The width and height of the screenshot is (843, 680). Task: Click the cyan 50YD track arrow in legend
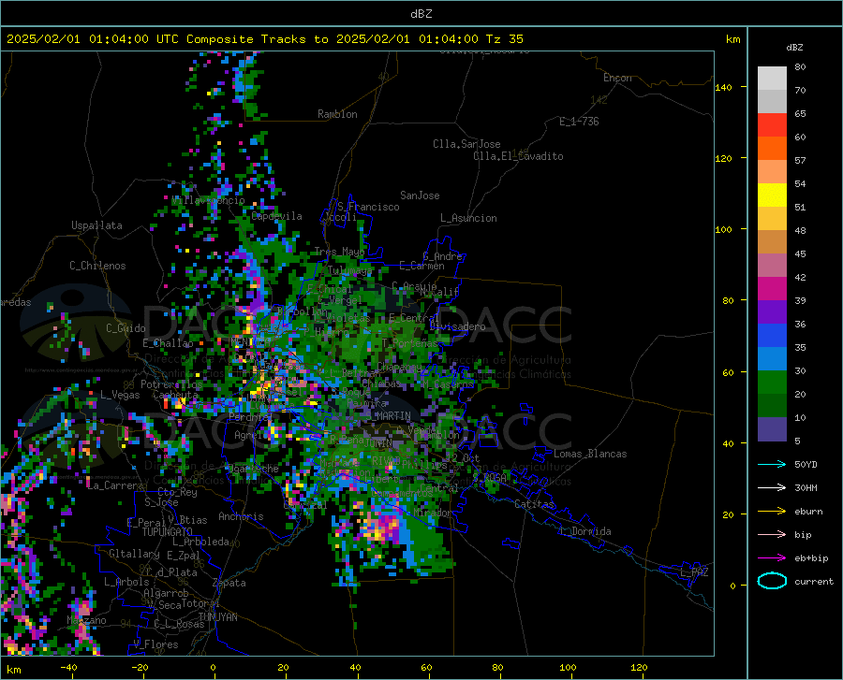772,464
